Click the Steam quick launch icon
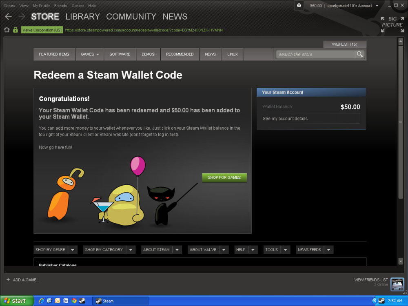The image size is (408, 306). click(82, 301)
